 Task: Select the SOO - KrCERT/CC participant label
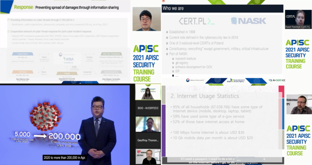[148, 108]
